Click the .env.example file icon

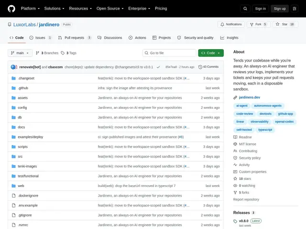tap(13, 206)
